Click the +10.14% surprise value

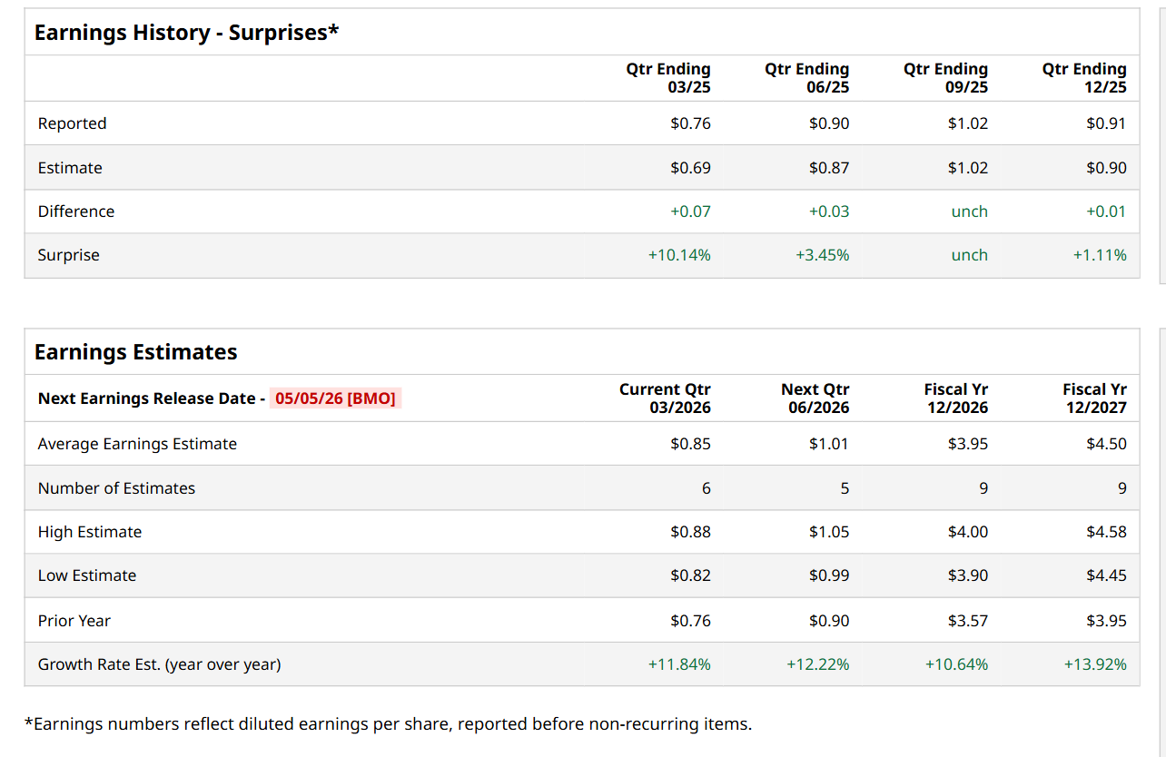[679, 255]
